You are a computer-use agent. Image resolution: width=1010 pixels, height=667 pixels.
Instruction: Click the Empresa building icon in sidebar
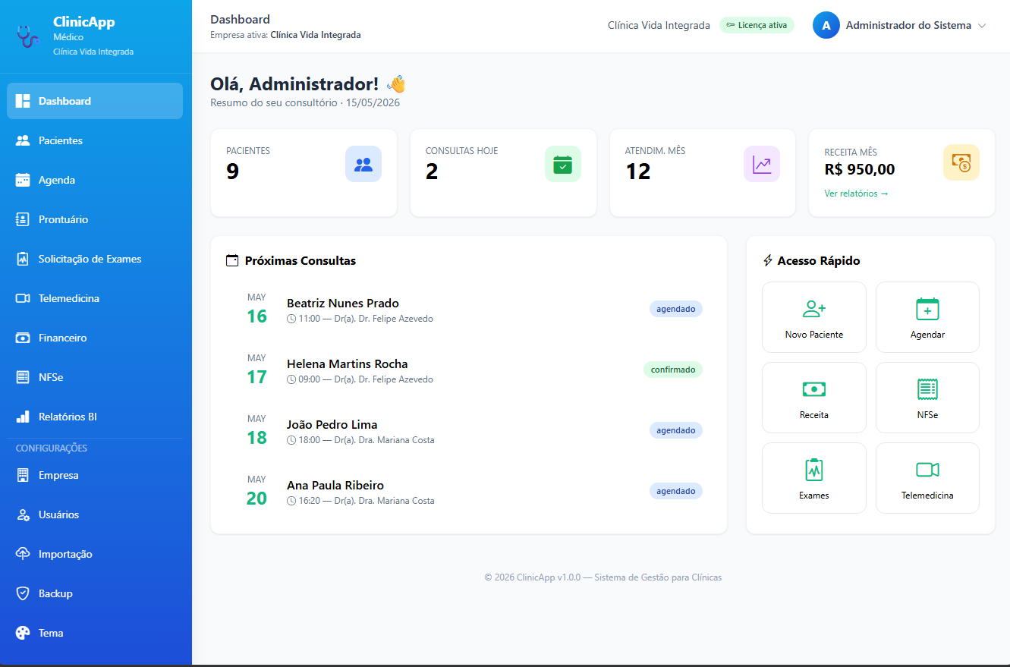coord(23,475)
